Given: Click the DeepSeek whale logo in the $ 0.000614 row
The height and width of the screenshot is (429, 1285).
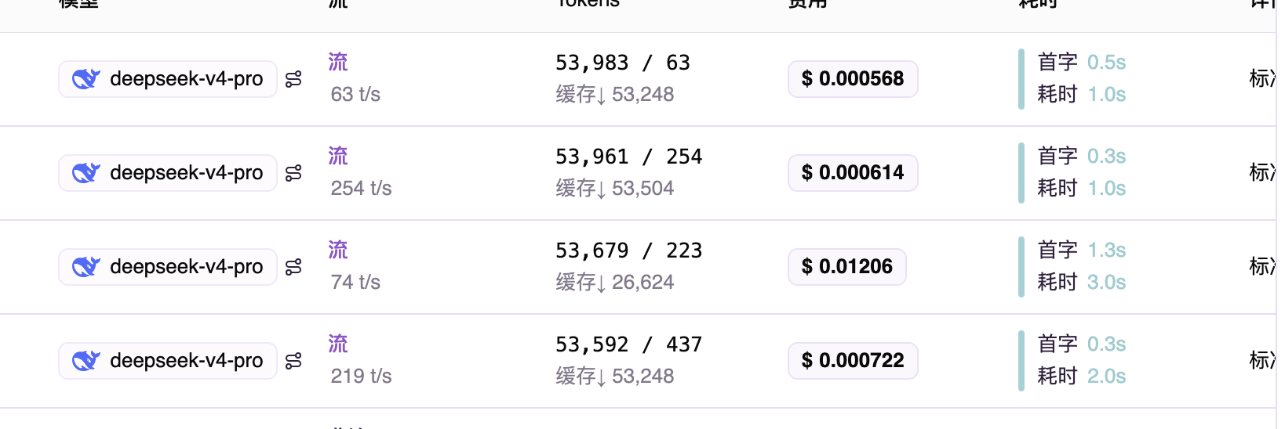Looking at the screenshot, I should pyautogui.click(x=86, y=173).
